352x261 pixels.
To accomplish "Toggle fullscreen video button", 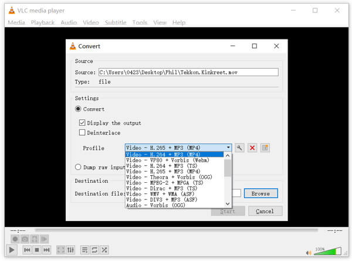I will [60, 250].
